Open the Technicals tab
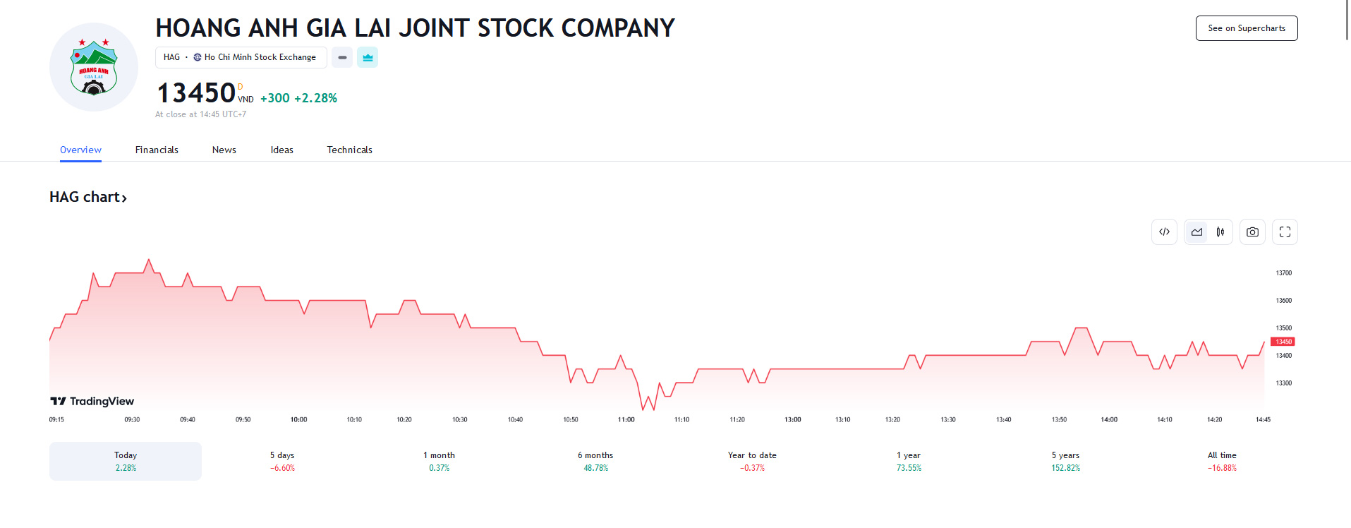 click(349, 150)
